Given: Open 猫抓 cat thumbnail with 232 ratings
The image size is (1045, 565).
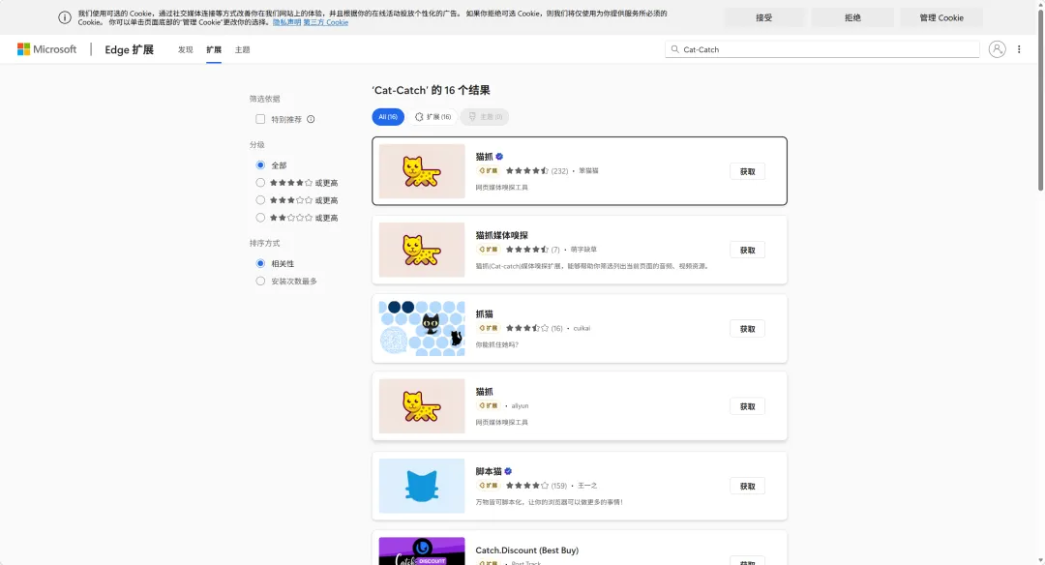Looking at the screenshot, I should click(x=422, y=171).
